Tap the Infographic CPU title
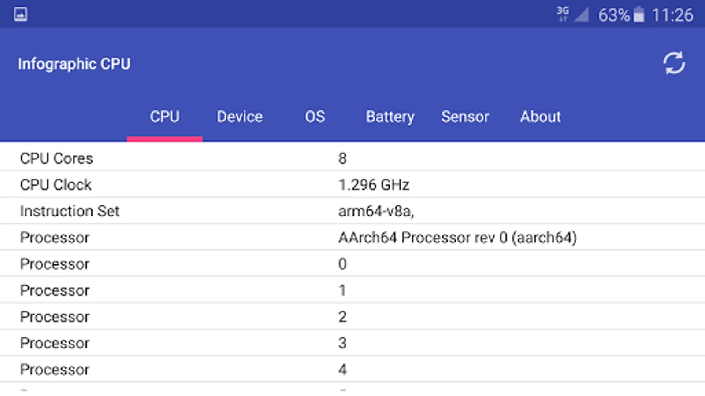 tap(74, 64)
